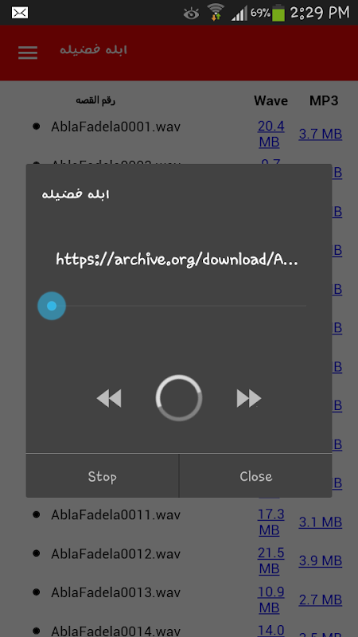The image size is (358, 637).
Task: Tap the fast-forward button in player
Action: pyautogui.click(x=249, y=399)
